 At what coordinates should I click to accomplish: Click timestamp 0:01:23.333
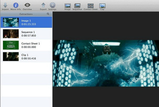click(29, 24)
